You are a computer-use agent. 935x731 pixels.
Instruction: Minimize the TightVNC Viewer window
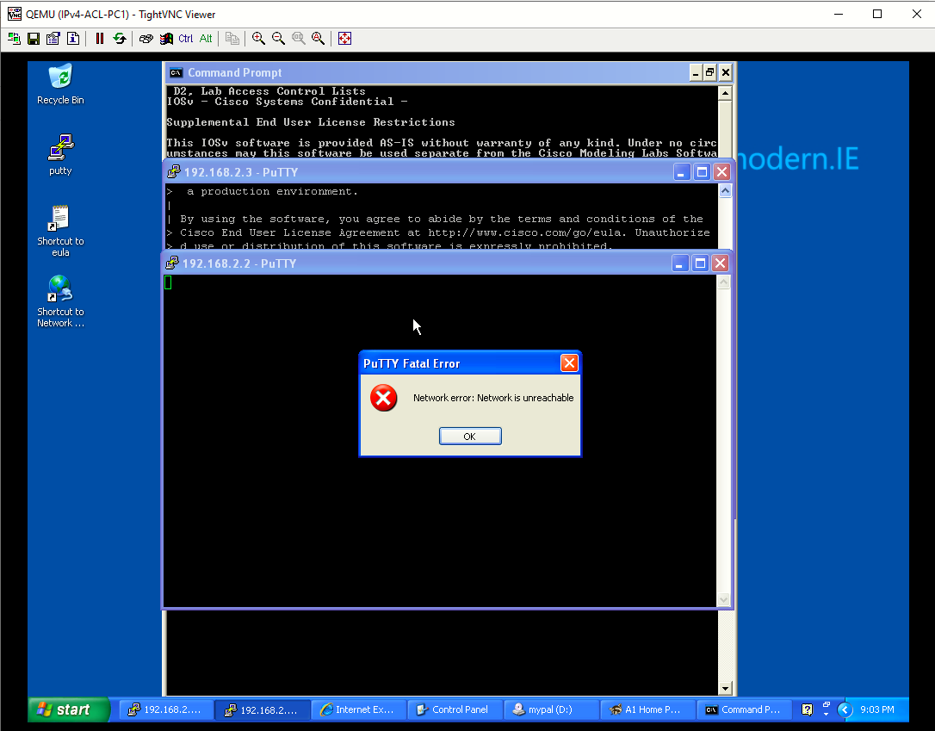[x=839, y=14]
